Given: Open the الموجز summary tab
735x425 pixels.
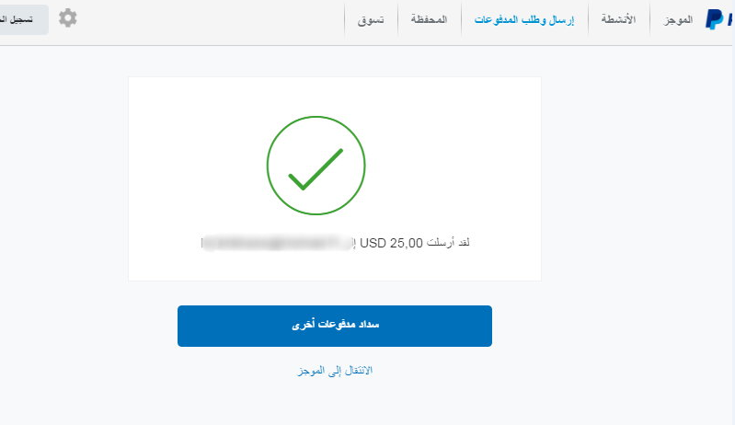Looking at the screenshot, I should (678, 19).
